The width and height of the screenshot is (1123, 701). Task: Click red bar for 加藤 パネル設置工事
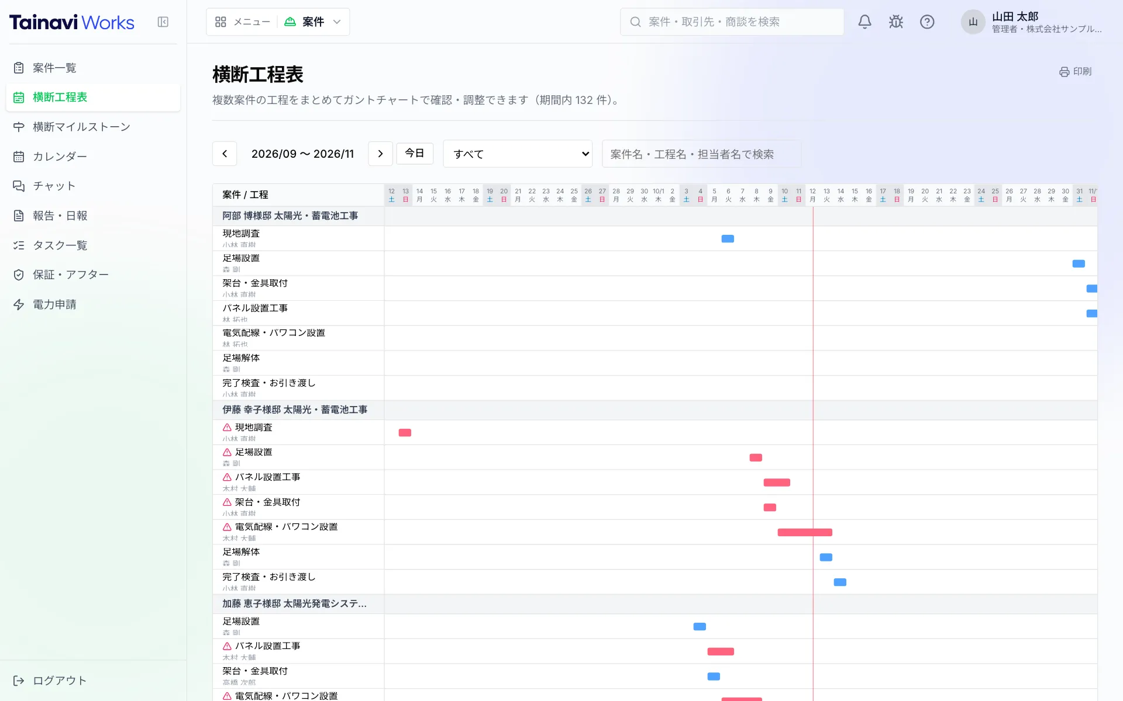721,652
